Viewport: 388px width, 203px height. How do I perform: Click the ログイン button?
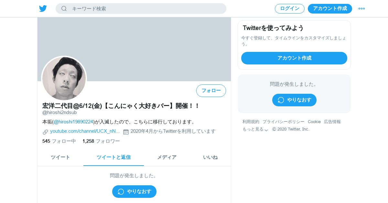point(290,9)
